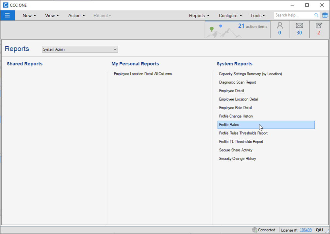Click the search magnifier icon

316,15
